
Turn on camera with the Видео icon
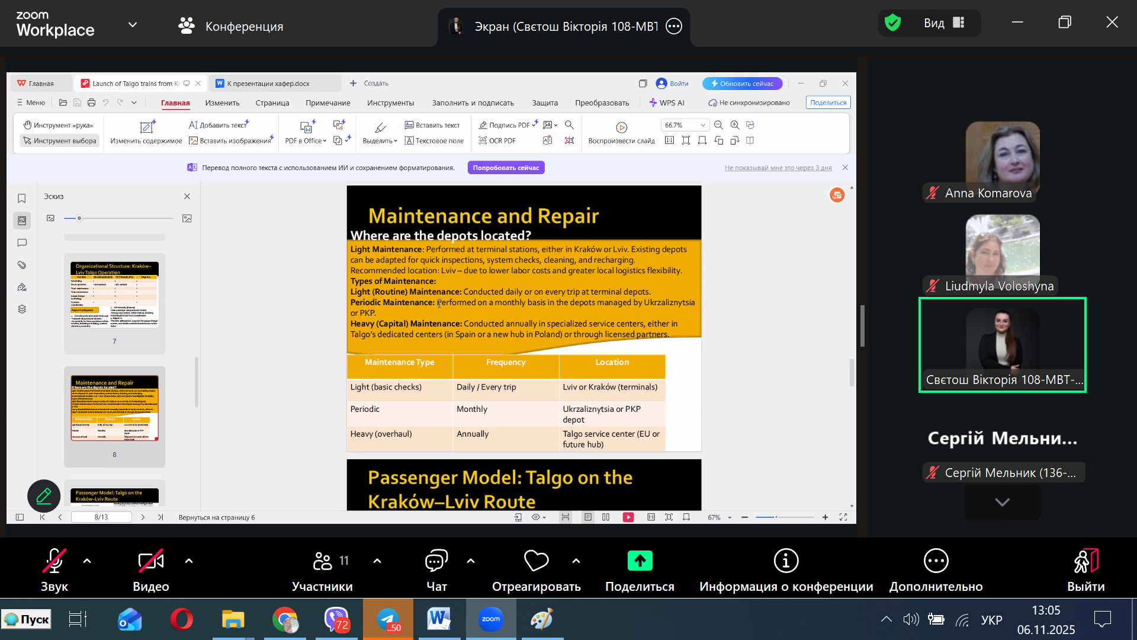[x=150, y=561]
